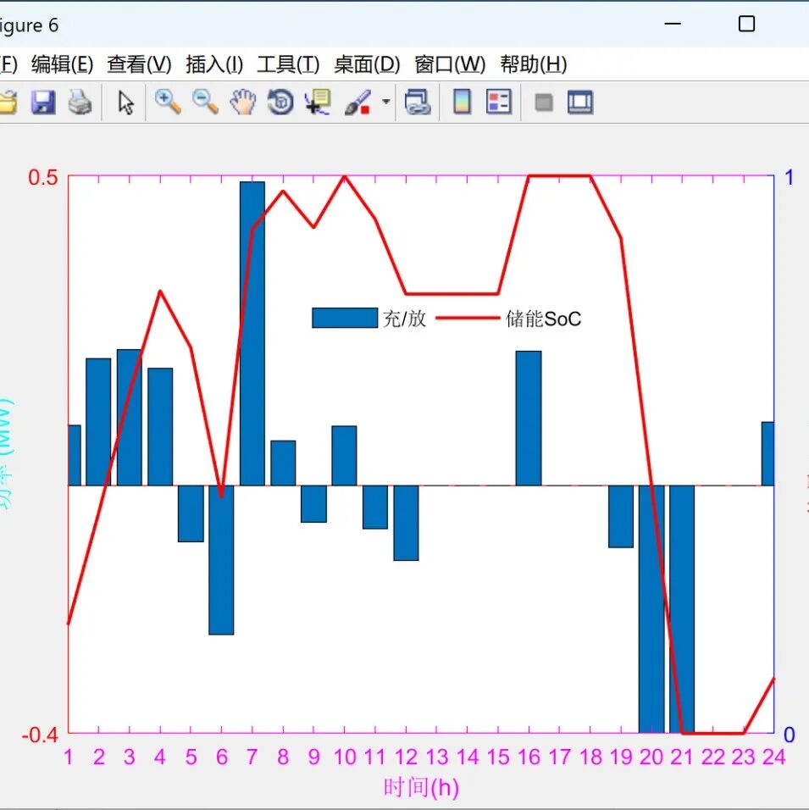The width and height of the screenshot is (809, 810).
Task: Open the brush color dropdown arrow
Action: (x=386, y=103)
